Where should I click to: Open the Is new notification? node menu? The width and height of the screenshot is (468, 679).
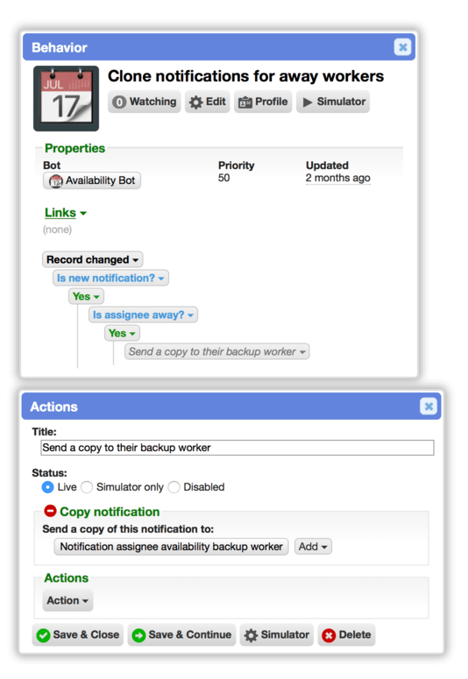pyautogui.click(x=110, y=278)
